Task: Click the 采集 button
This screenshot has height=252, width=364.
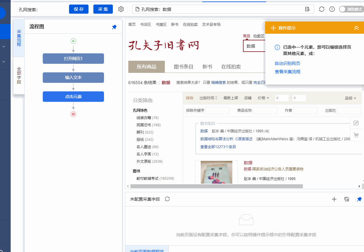Action: click(103, 9)
